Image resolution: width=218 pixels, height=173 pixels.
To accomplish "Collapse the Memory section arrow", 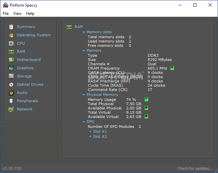I will pyautogui.click(x=84, y=51).
